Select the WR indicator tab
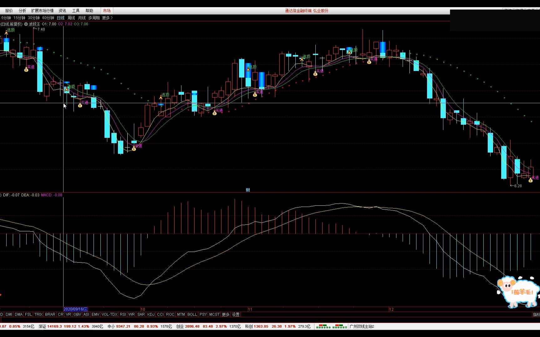The height and width of the screenshot is (337, 540). pyautogui.click(x=132, y=315)
